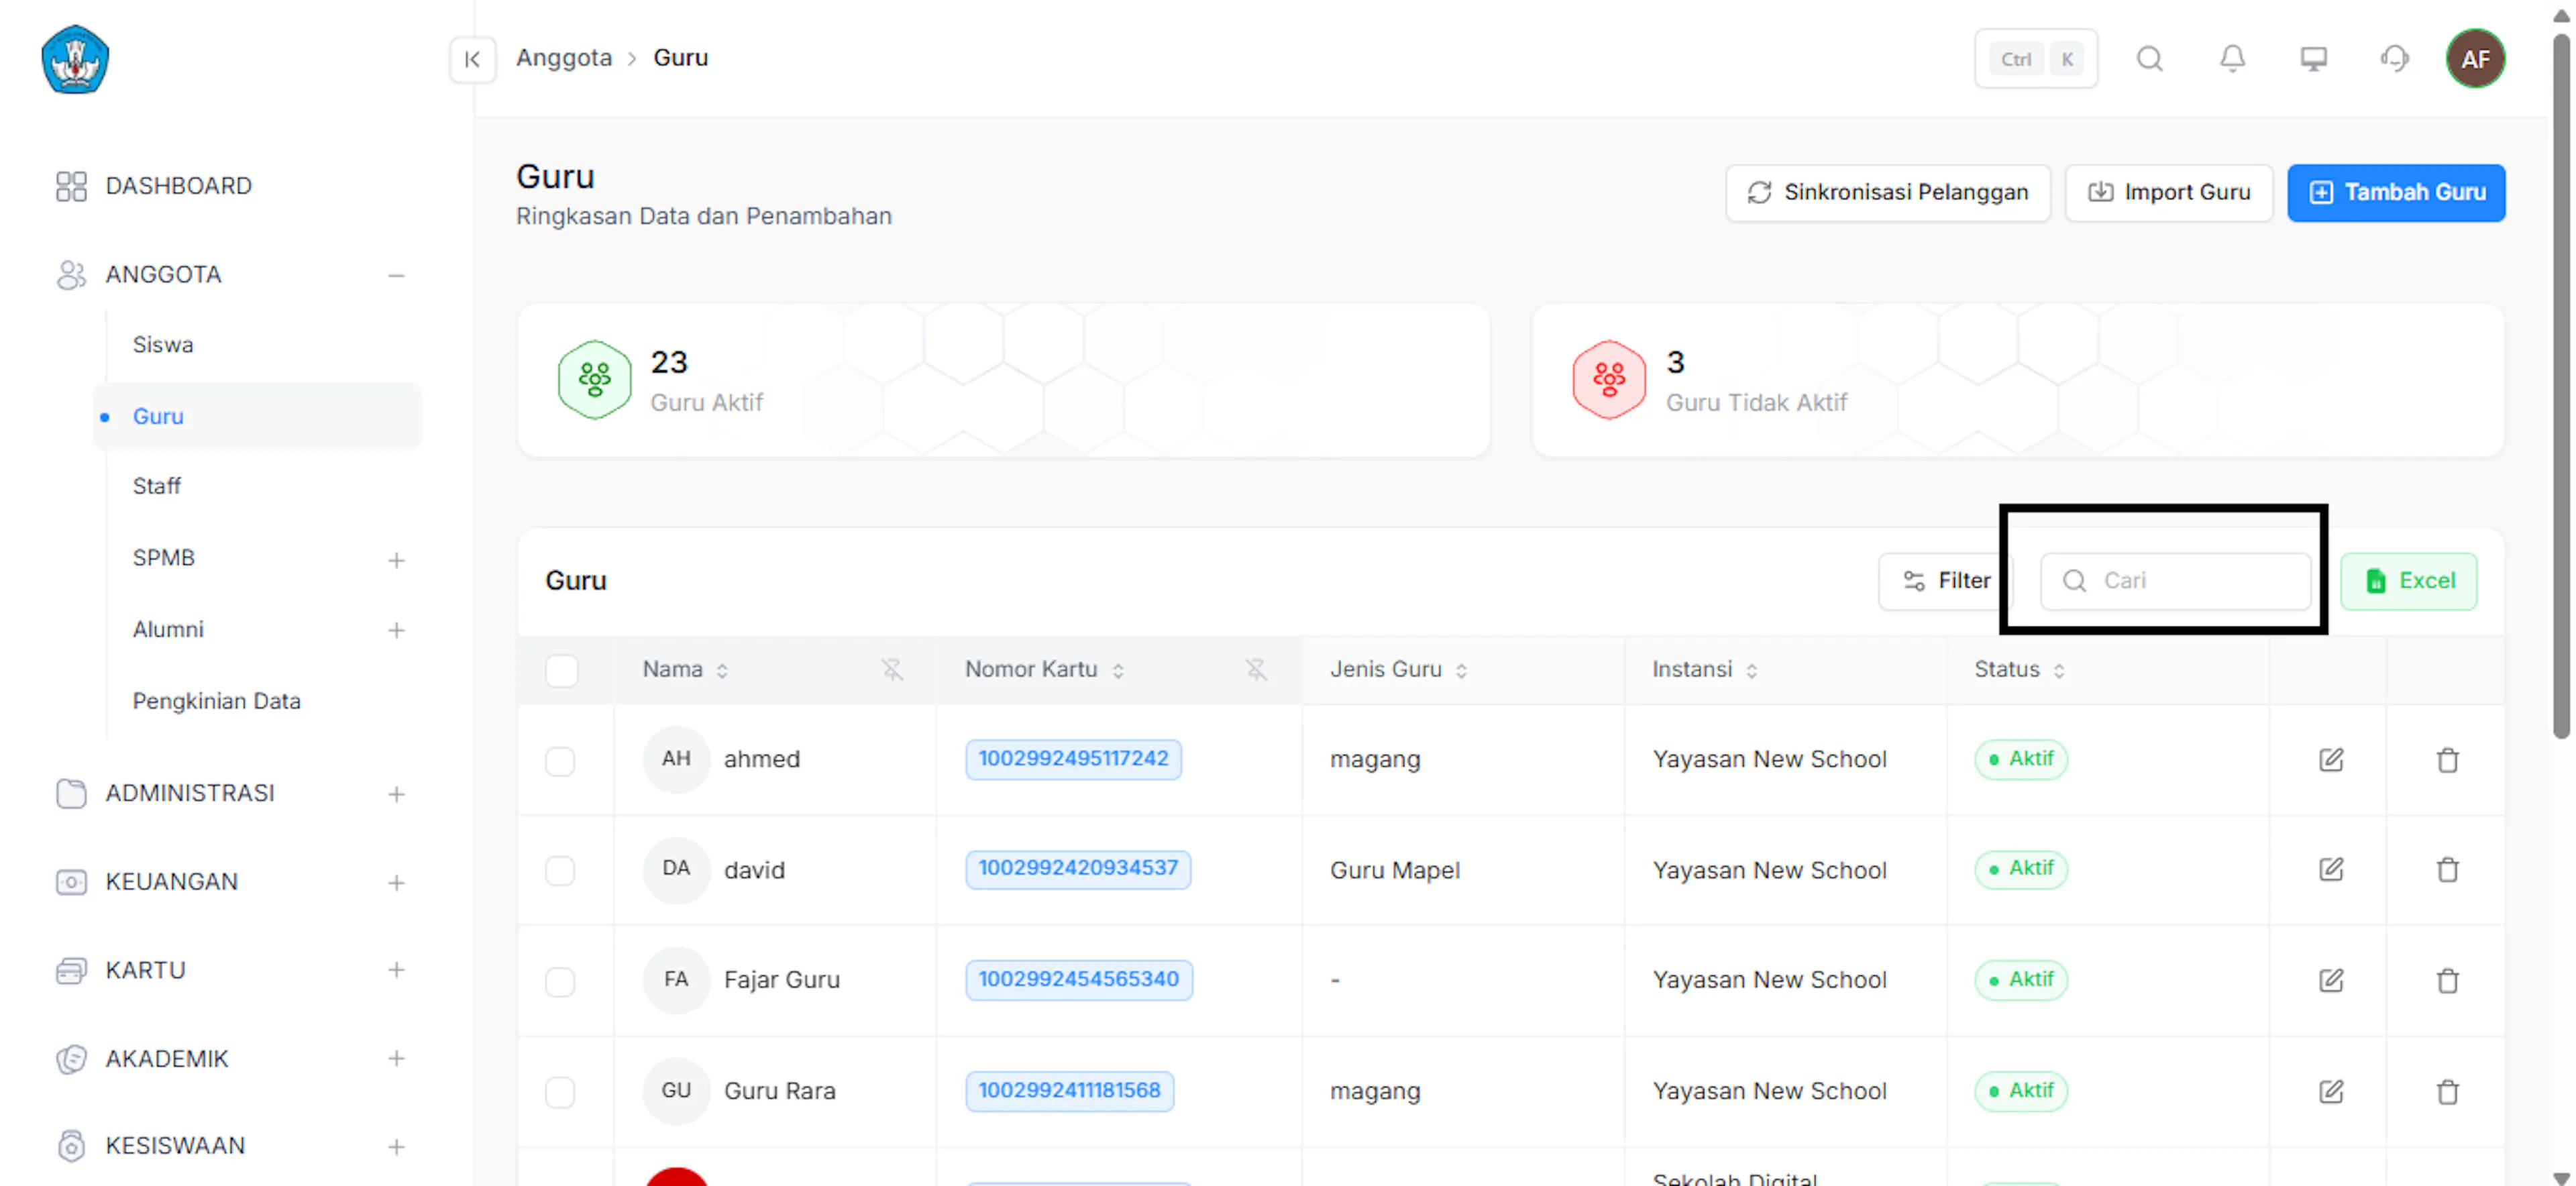
Task: Delete the Guru Rara row
Action: (2447, 1091)
